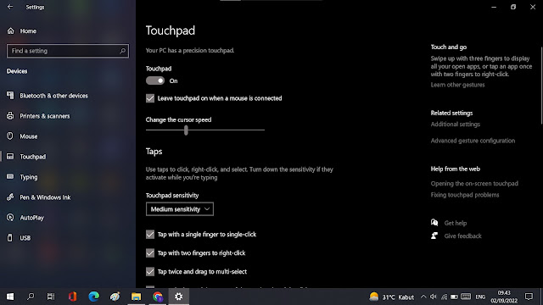Open Additional settings link

click(x=456, y=125)
